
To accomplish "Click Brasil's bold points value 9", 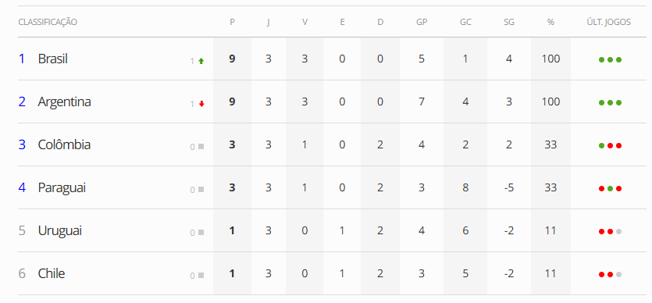I will point(232,59).
